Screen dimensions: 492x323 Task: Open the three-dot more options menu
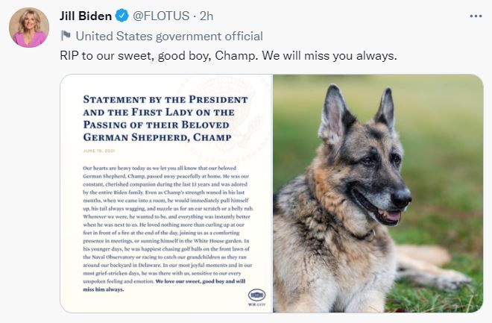tap(476, 16)
